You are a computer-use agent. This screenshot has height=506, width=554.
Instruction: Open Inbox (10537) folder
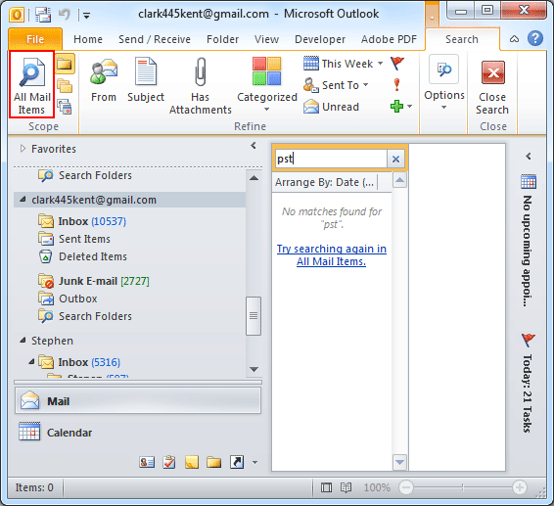pos(82,221)
